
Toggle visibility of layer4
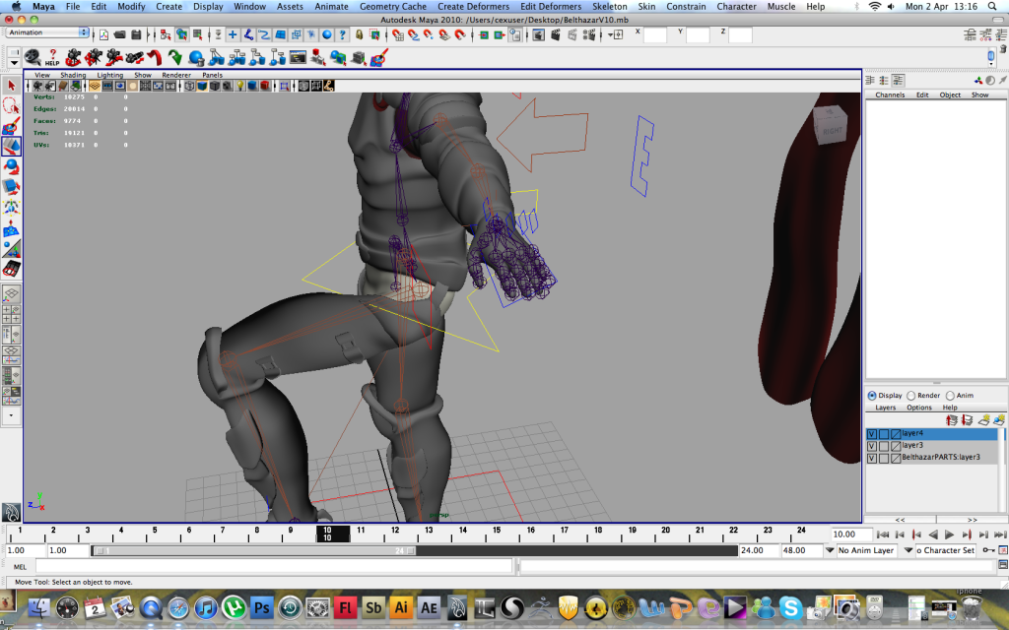tap(871, 434)
